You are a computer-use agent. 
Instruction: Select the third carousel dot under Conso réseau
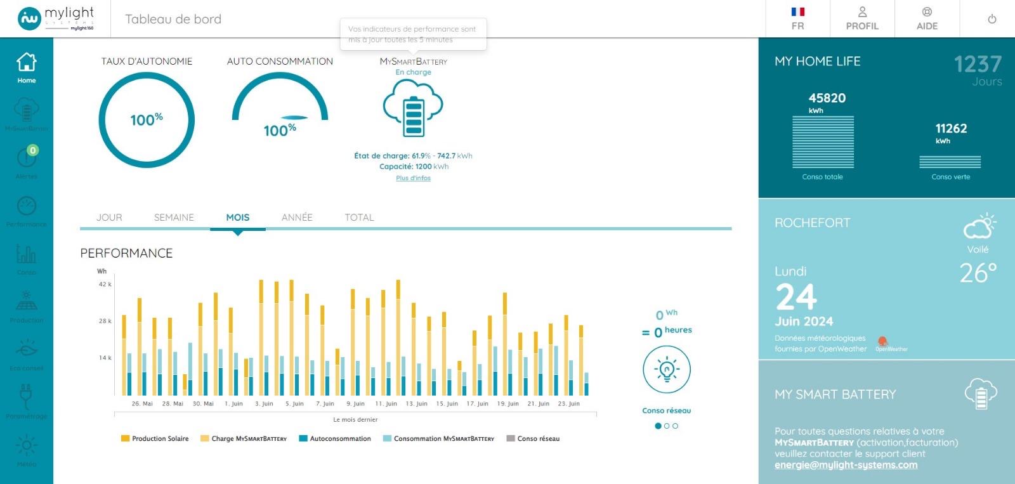[x=675, y=426]
